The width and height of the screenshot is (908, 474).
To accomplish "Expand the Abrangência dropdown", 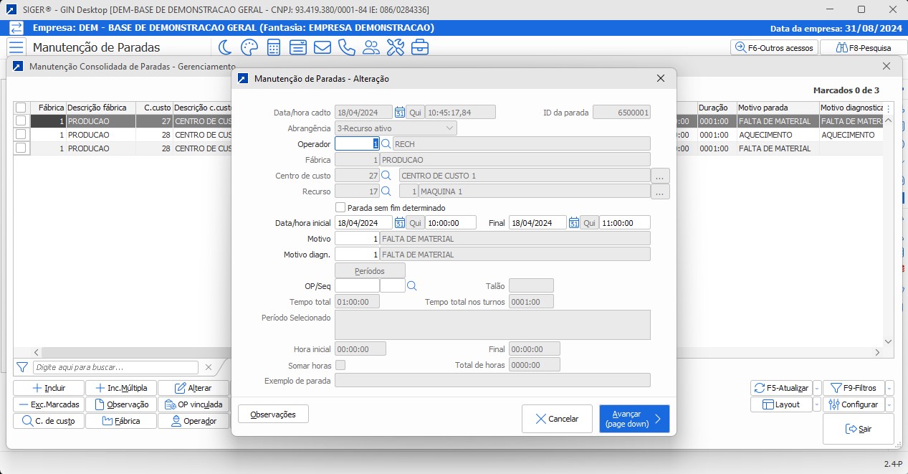I will click(x=449, y=128).
